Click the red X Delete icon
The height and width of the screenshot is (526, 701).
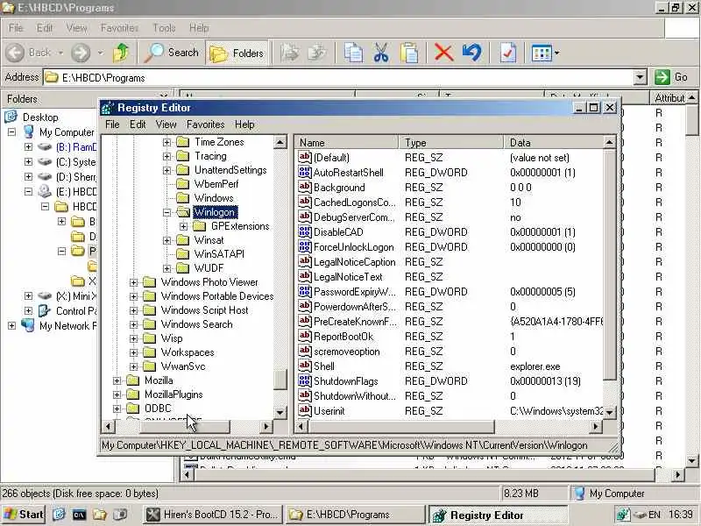pos(443,53)
